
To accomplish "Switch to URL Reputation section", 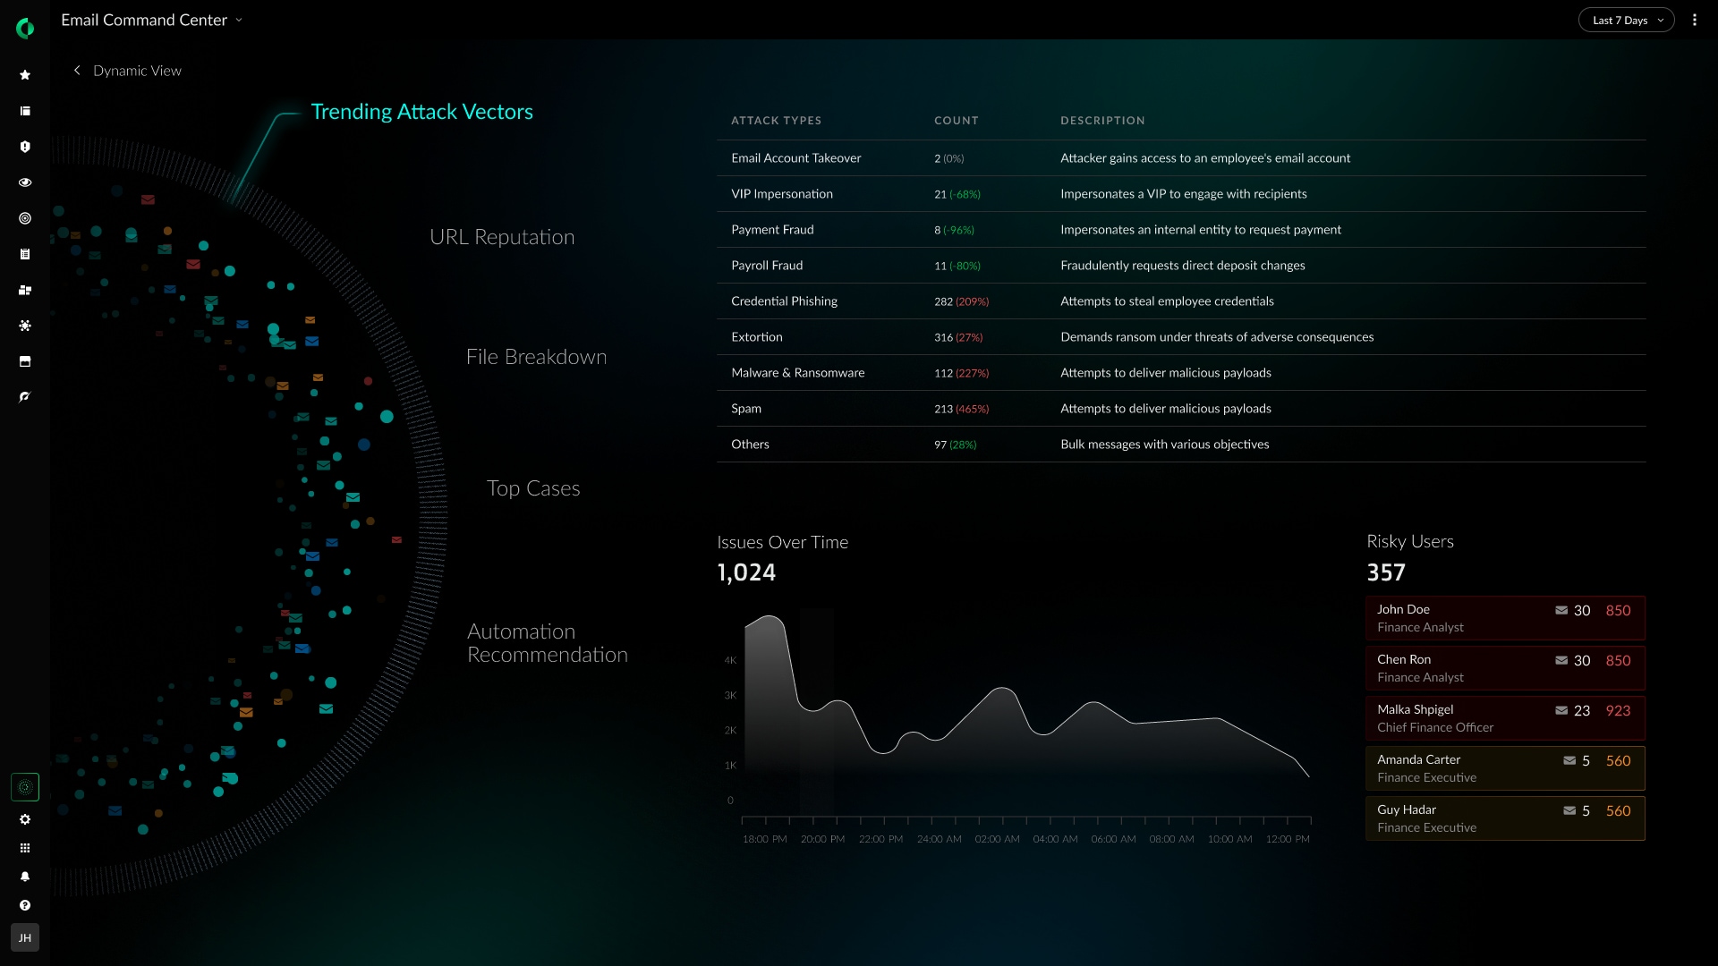I will tap(502, 237).
